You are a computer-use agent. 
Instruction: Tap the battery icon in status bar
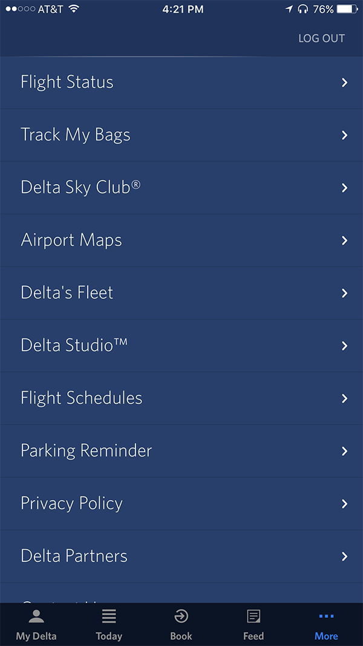[348, 9]
